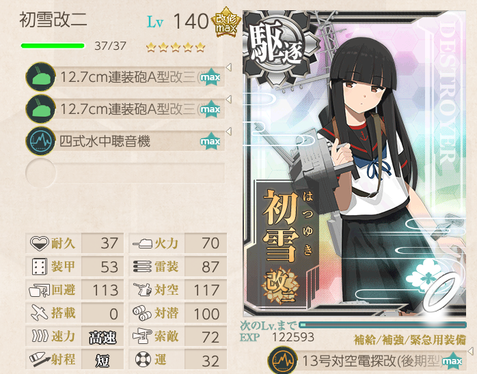Expand arrow beside first equipment slot
This screenshot has height=374, width=477.
pos(229,67)
